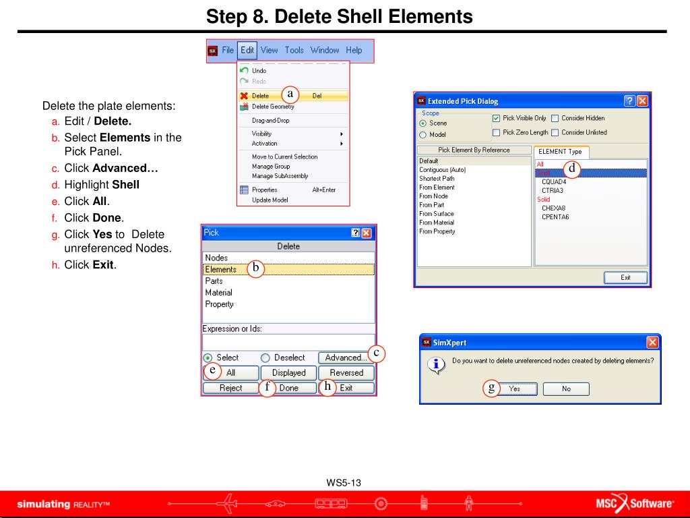Click Exit in Extended Pick Dialog
The width and height of the screenshot is (690, 518).
(625, 277)
